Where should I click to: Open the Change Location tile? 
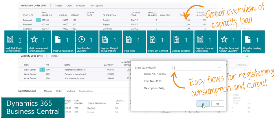point(182,42)
